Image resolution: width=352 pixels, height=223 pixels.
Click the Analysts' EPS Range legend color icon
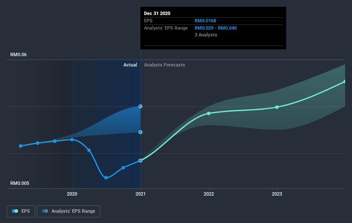45,211
